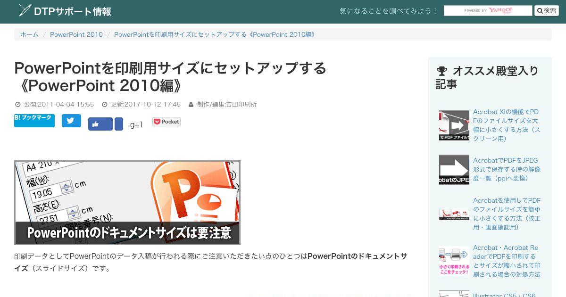Image resolution: width=566 pixels, height=297 pixels.
Task: Click the article title heading
Action: coord(170,77)
